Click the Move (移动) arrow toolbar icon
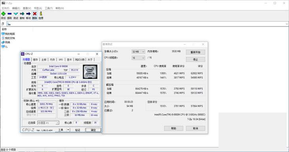Viewport: 289px width, 152px height. (29, 14)
